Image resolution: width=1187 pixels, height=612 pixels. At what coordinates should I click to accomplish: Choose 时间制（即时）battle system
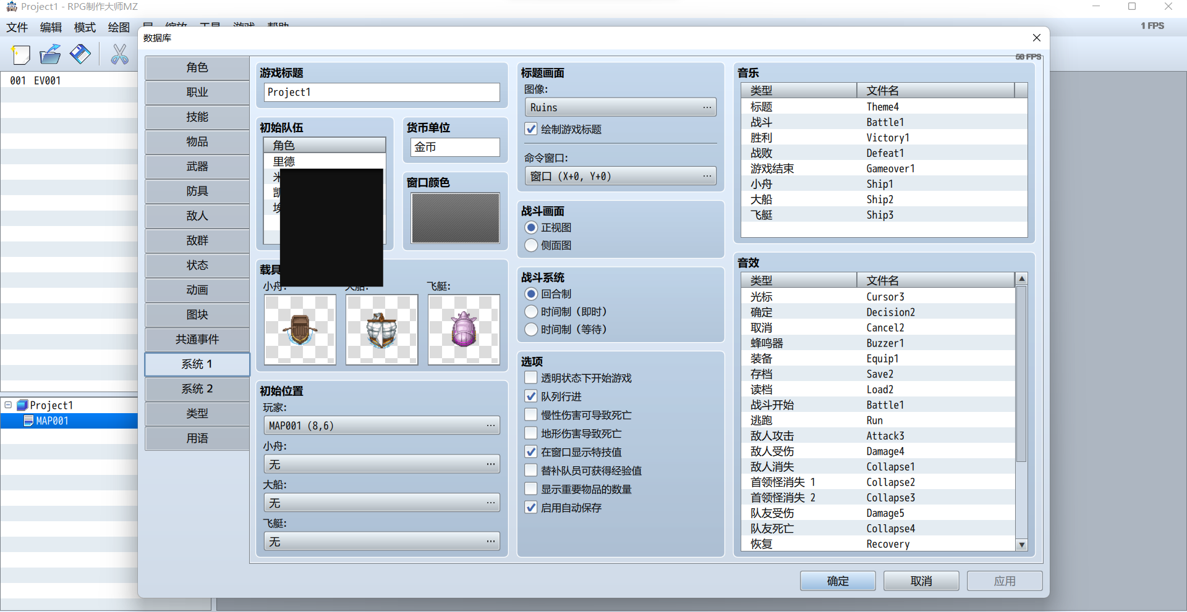(531, 311)
